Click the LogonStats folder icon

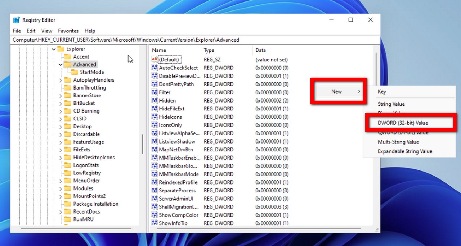[x=67, y=165]
